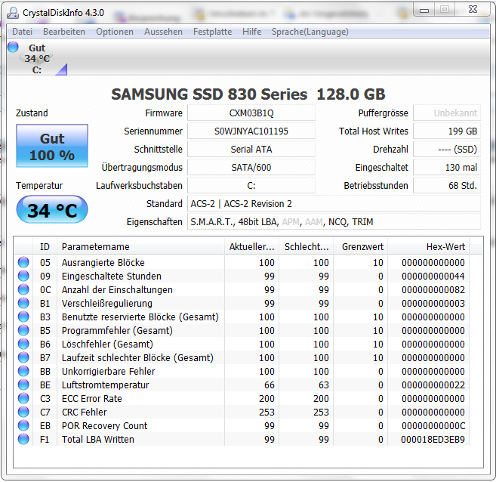Minimize the CrystalDiskInfo window
Image resolution: width=496 pixels, height=482 pixels.
(424, 10)
